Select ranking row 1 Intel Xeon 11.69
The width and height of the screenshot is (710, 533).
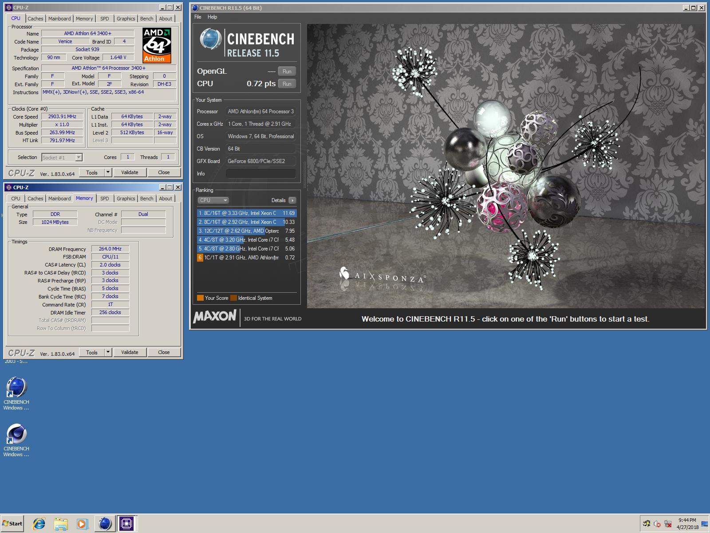point(247,213)
